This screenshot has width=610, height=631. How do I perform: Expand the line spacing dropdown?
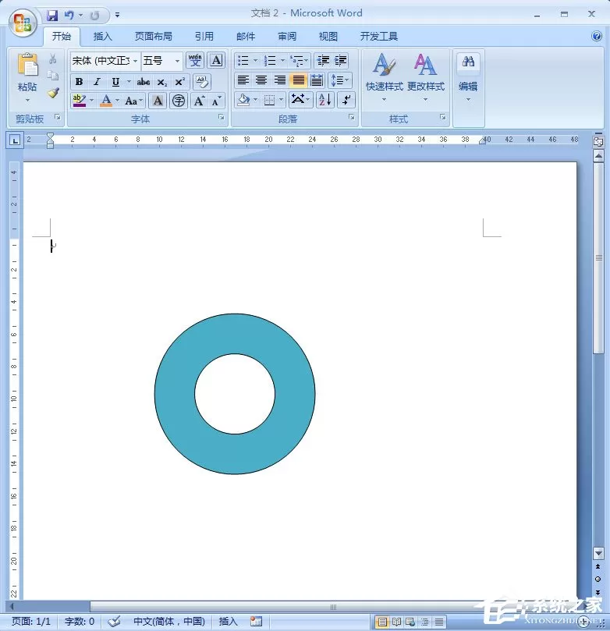tap(346, 80)
